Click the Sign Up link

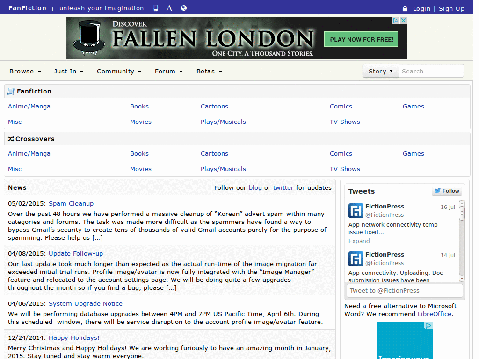[451, 8]
